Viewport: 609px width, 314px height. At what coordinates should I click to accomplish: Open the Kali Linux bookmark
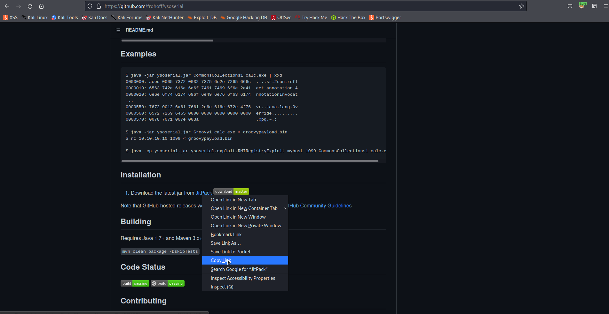point(35,18)
